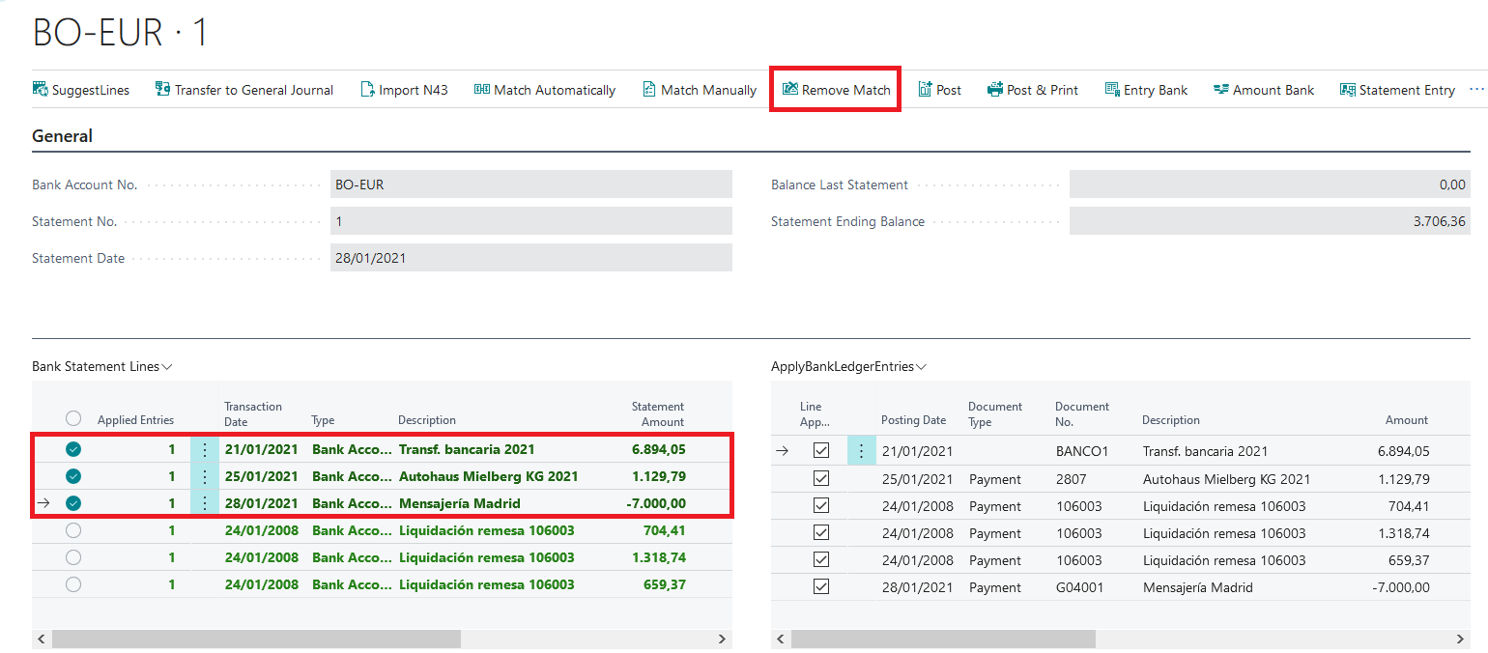Viewport: 1488px width, 653px height.
Task: Select the statement line with amount 659,37
Action: coord(73,584)
